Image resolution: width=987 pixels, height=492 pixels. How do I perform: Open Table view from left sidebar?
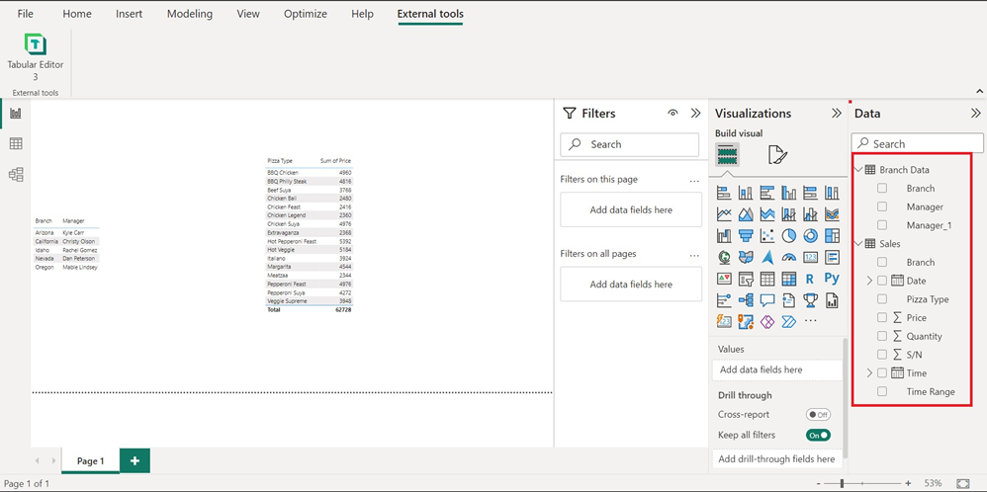coord(16,144)
